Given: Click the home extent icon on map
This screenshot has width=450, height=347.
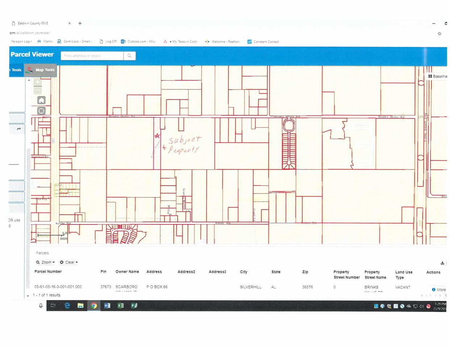Looking at the screenshot, I should pos(41,100).
